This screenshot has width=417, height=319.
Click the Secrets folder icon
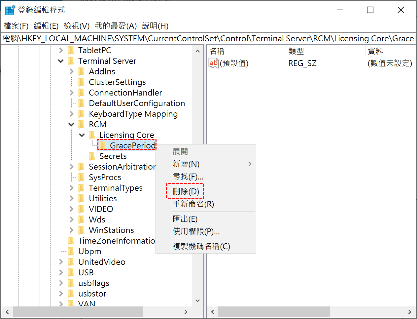[x=92, y=156]
